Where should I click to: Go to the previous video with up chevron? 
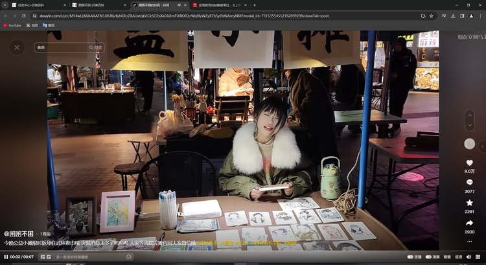tap(470, 115)
